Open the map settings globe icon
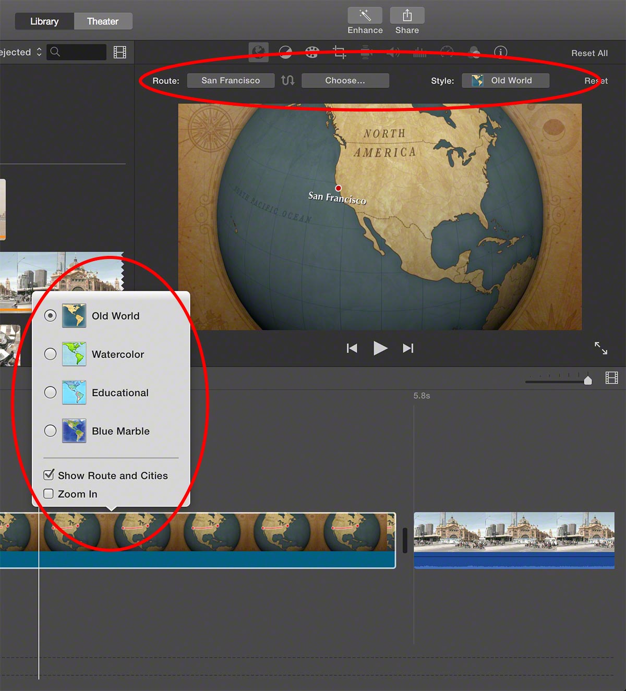Screen dimensions: 626x691 pos(258,52)
